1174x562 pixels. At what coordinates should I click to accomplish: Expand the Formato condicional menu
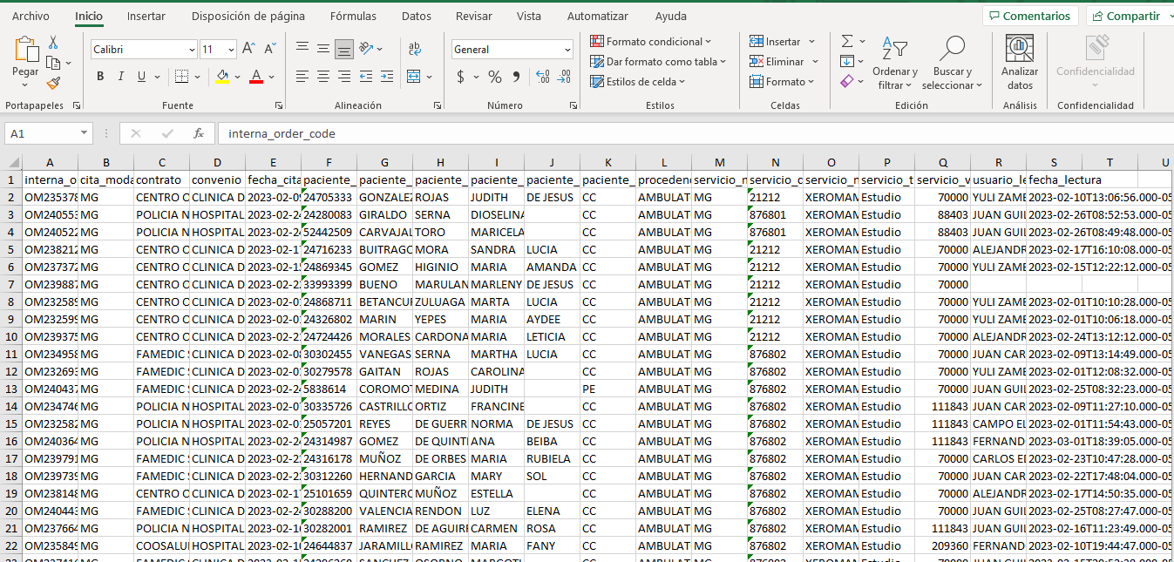coord(651,42)
